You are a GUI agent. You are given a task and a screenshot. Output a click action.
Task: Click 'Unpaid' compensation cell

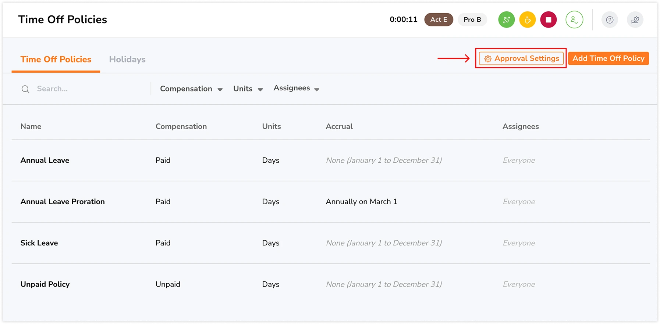(168, 284)
